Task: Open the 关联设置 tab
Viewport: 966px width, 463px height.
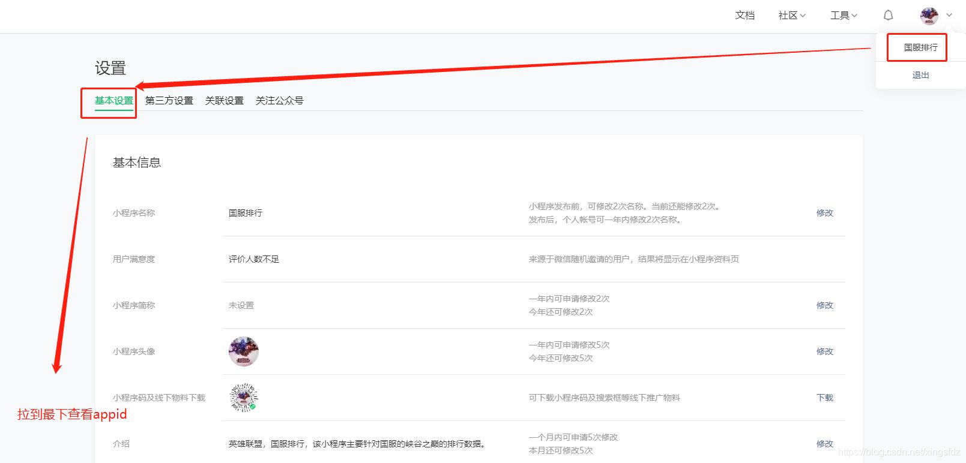Action: (224, 101)
